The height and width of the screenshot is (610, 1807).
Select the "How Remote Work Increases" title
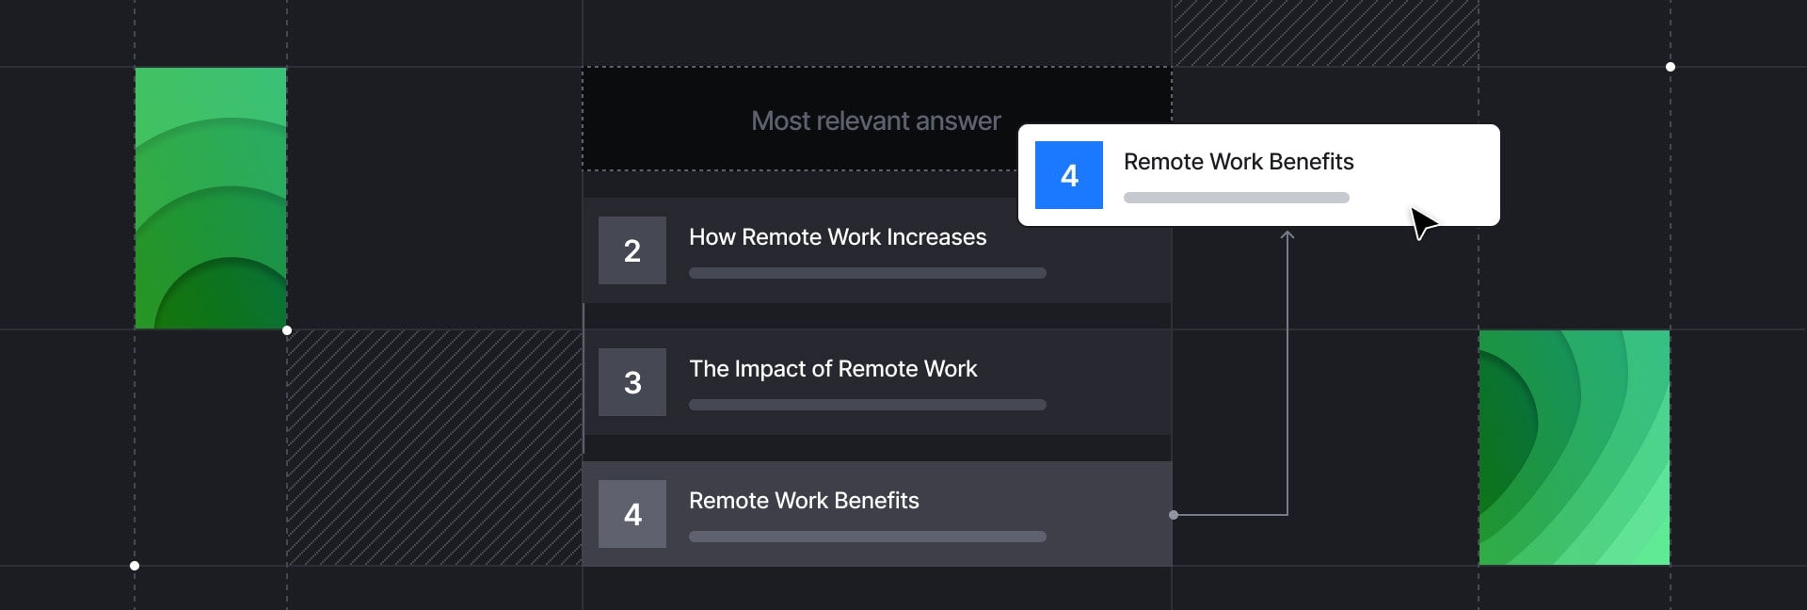(x=838, y=237)
